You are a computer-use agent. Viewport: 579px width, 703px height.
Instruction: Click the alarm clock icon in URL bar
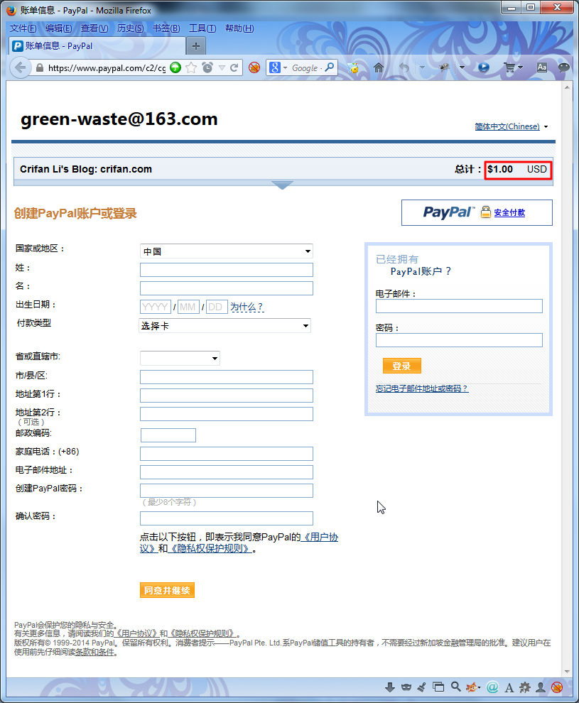tap(207, 67)
